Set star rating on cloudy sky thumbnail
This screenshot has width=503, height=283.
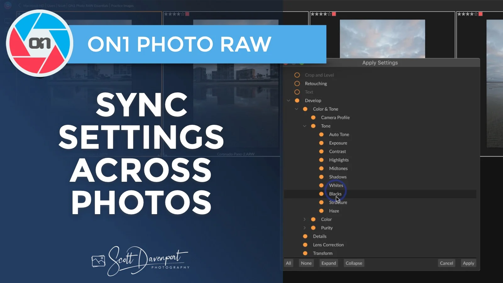tap(321, 14)
